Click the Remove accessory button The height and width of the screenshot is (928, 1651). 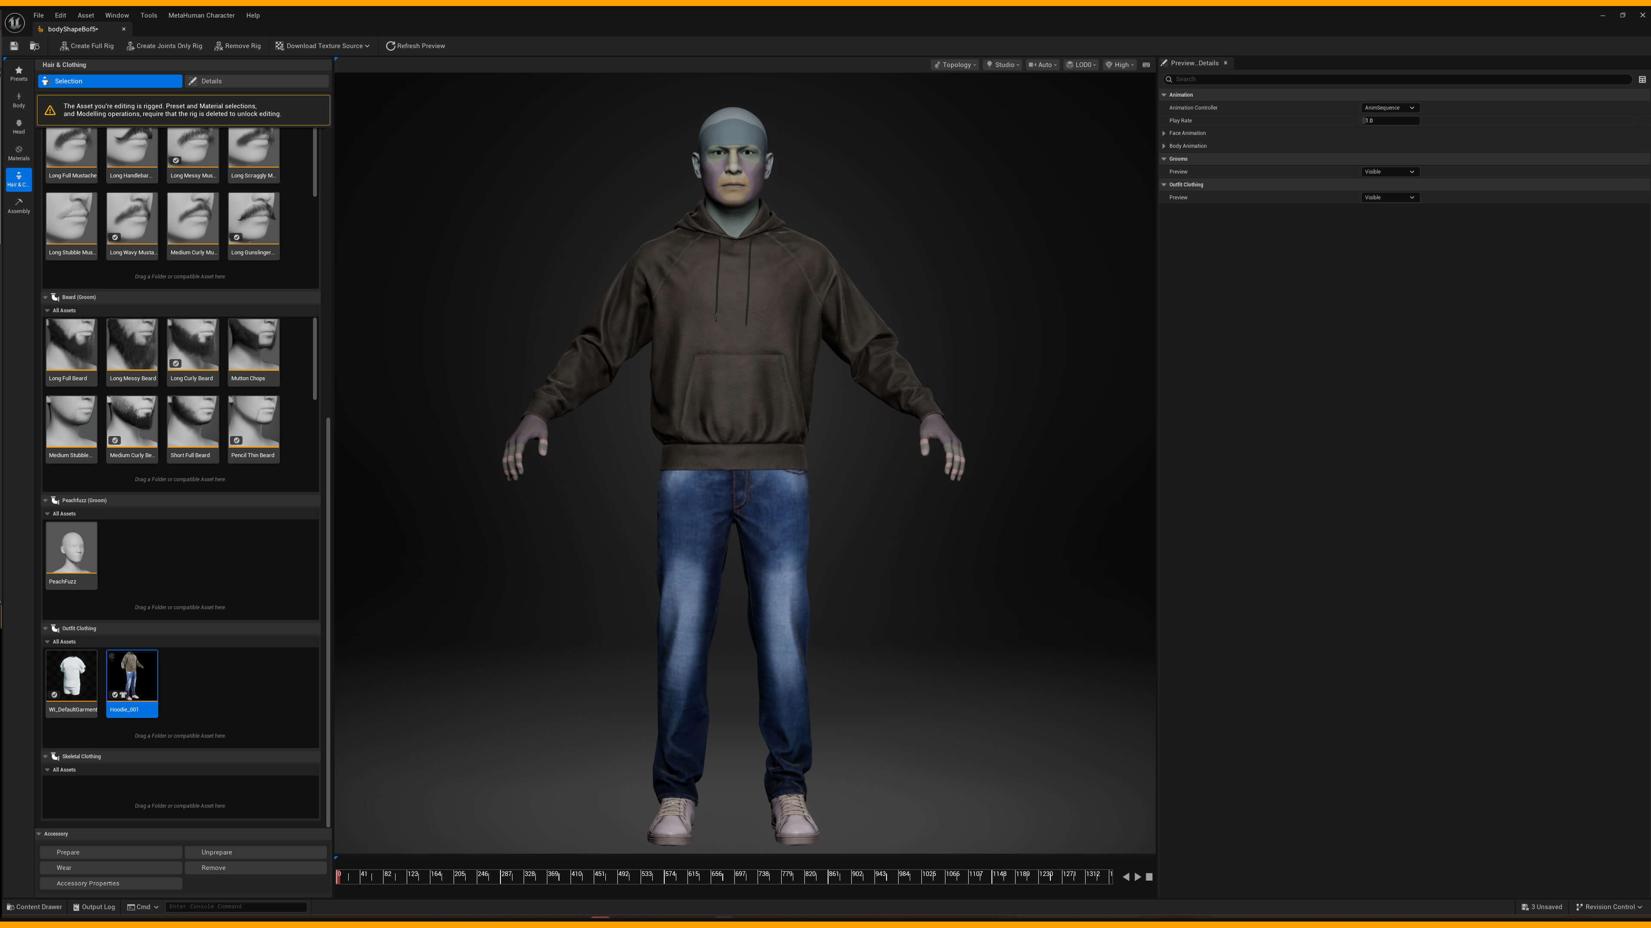click(256, 868)
